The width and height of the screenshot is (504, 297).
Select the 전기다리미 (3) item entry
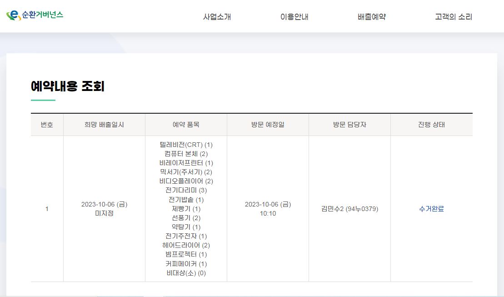tap(186, 190)
